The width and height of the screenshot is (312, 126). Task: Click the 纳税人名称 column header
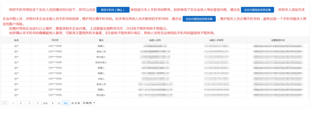click(x=155, y=40)
